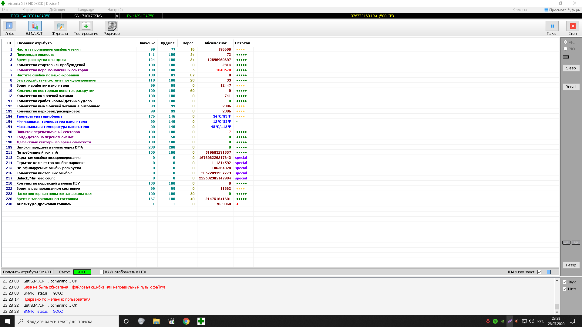
Task: Open the Меню menu
Action: point(7,10)
